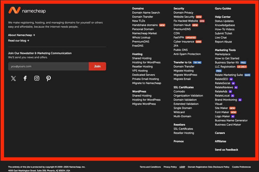
Task: Open Website Security link
Action: pyautogui.click(x=184, y=17)
